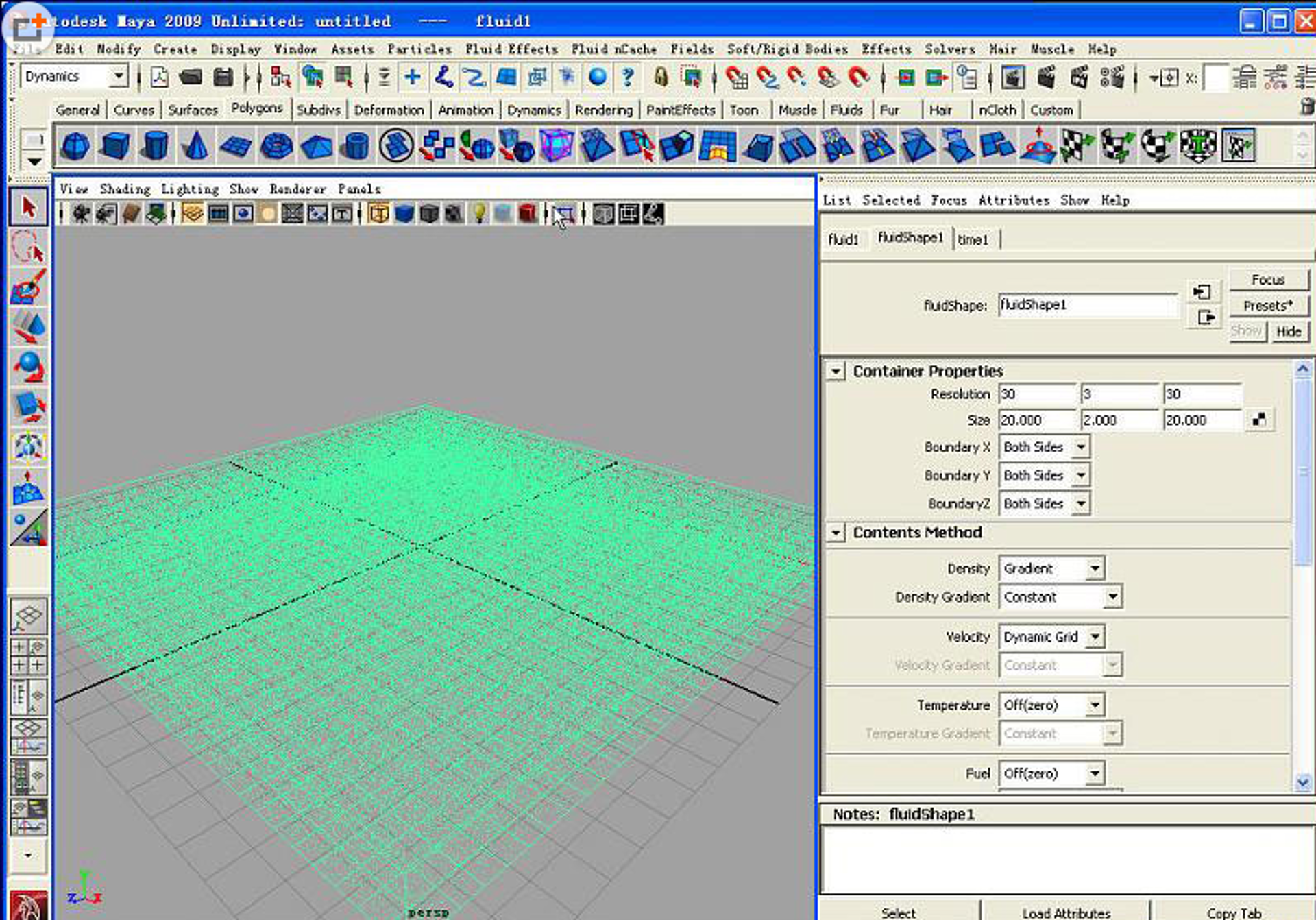The height and width of the screenshot is (920, 1316).
Task: Click the Focus button
Action: [x=1268, y=280]
